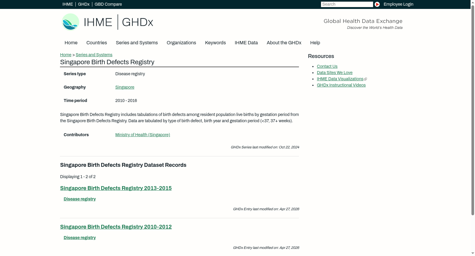This screenshot has height=256, width=475.
Task: Open the IHME Data menu
Action: pyautogui.click(x=246, y=43)
